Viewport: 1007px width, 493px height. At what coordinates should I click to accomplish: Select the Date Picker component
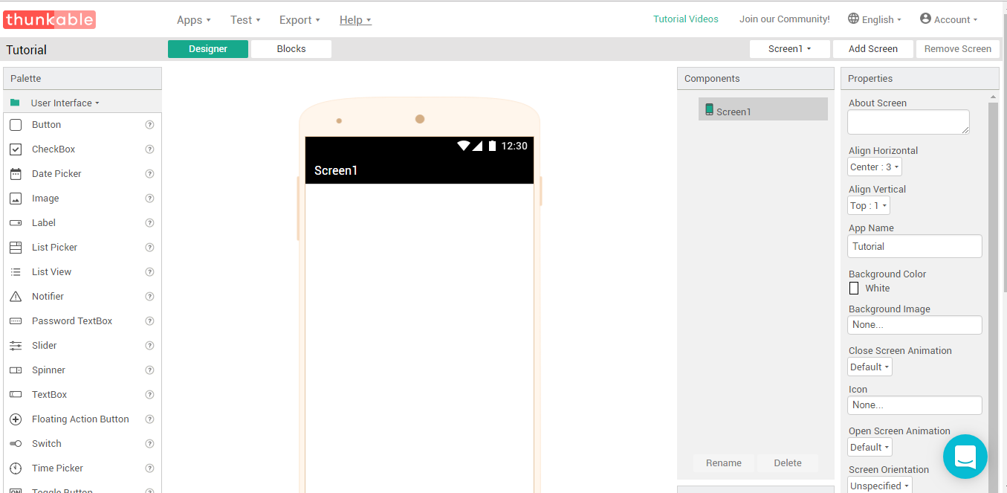coord(56,173)
